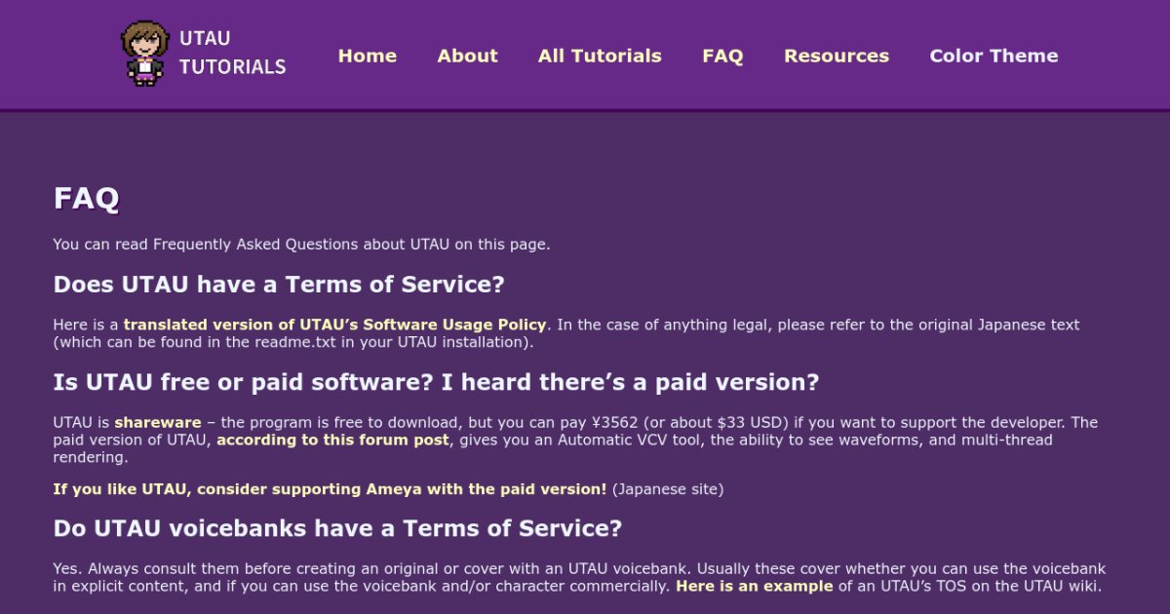1170x614 pixels.
Task: Click the '(Japanese site)' note text
Action: 668,488
